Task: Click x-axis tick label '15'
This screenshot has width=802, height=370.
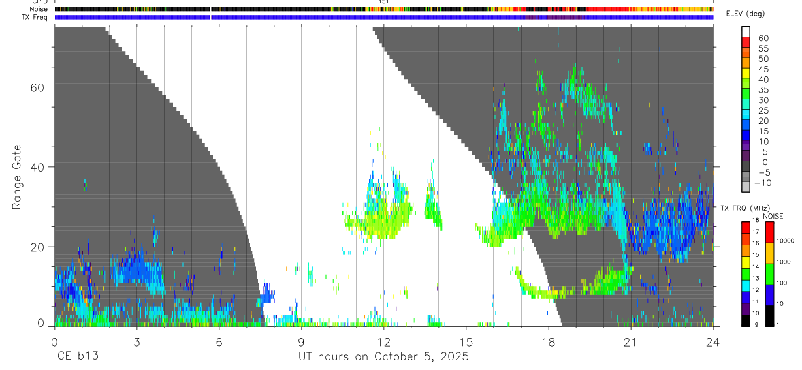Action: coord(466,341)
